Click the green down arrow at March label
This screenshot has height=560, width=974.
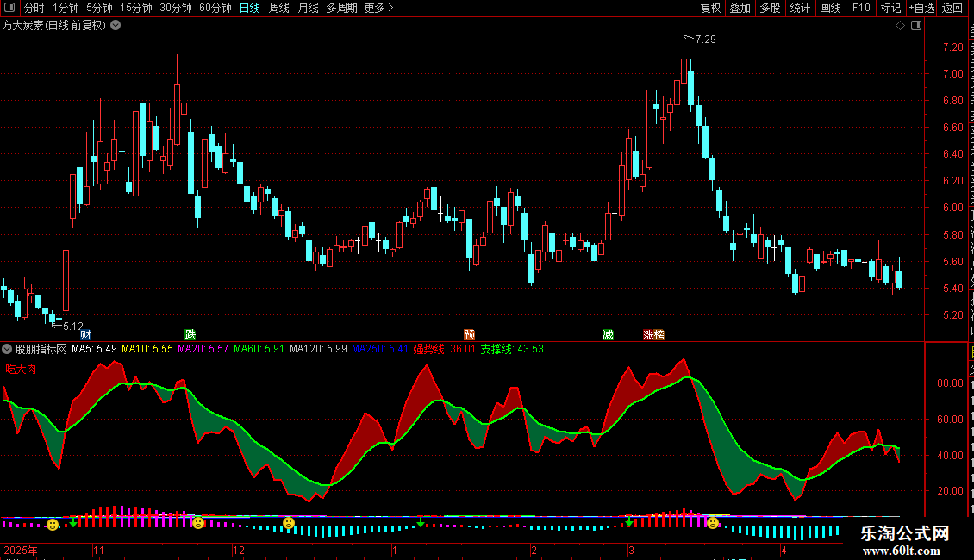[629, 523]
